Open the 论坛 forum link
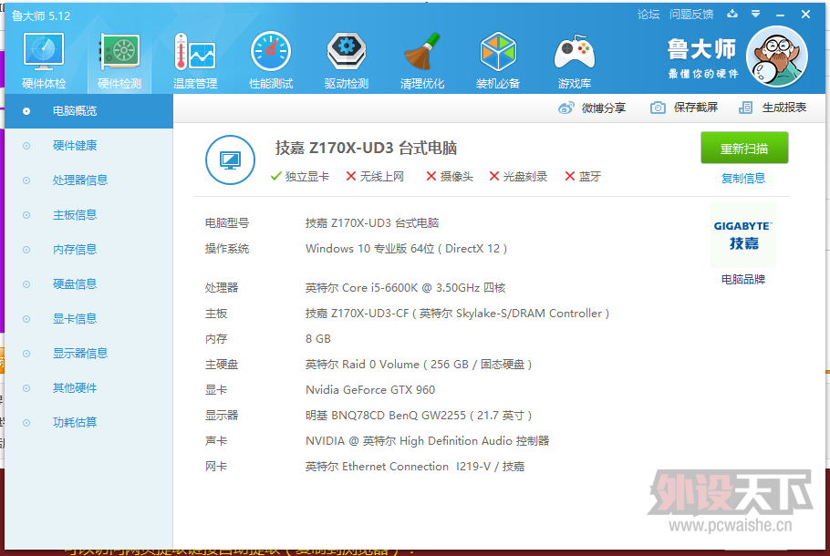 [x=648, y=15]
